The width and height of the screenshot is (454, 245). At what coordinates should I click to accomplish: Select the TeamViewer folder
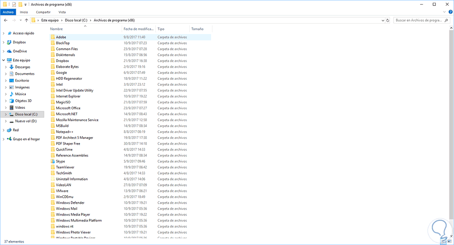pos(65,167)
